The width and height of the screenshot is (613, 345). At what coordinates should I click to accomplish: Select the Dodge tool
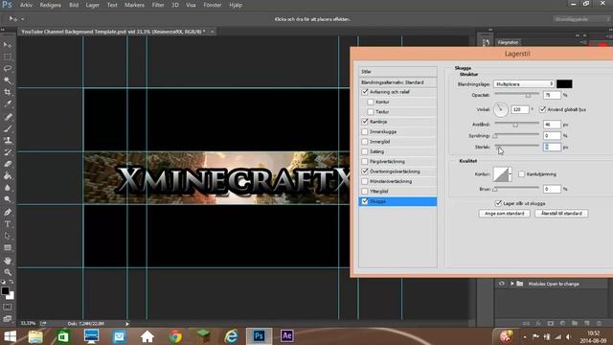pos(8,199)
